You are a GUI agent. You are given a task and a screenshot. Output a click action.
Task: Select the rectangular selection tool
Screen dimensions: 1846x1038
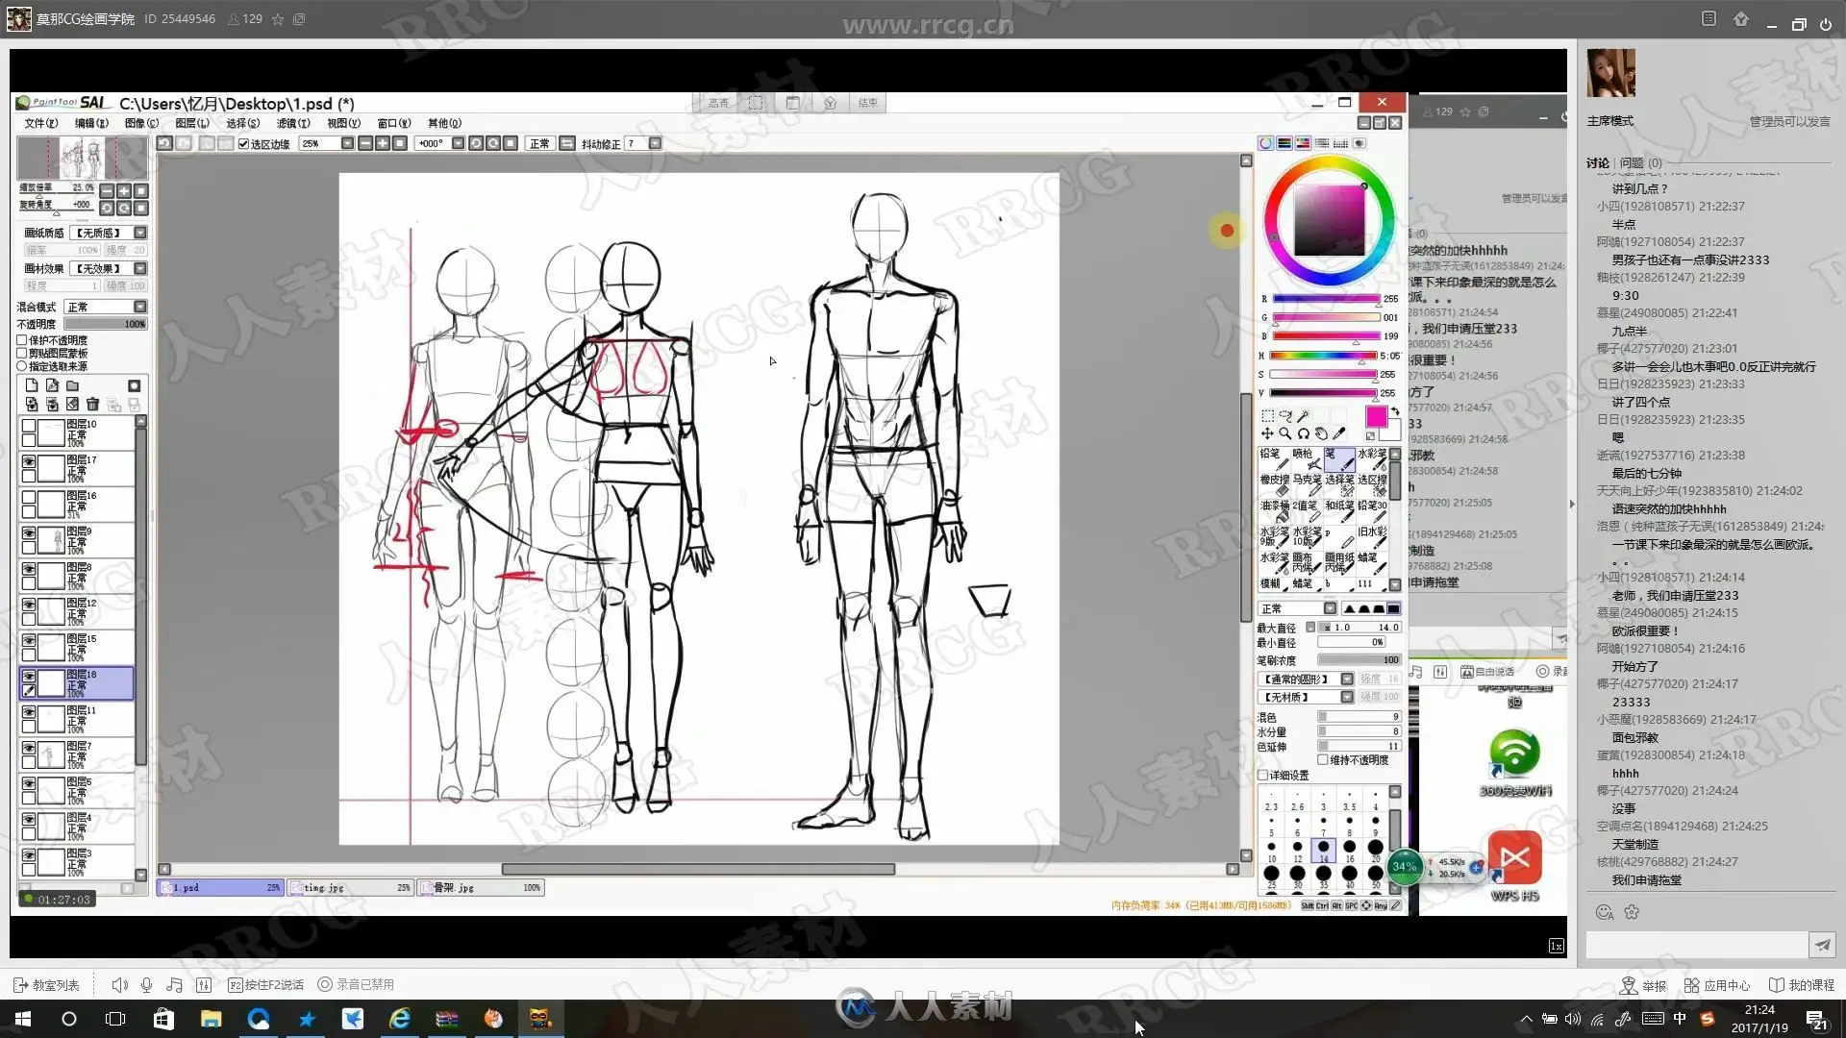pos(1267,416)
